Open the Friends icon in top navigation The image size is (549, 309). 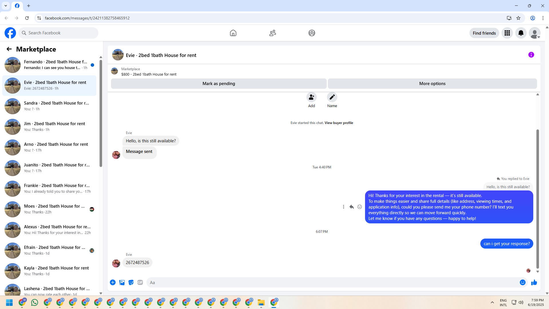(x=273, y=33)
